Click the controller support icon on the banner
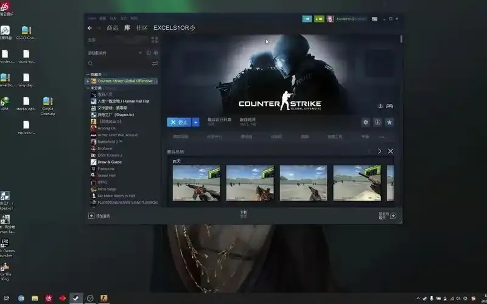Image resolution: width=487 pixels, height=304 pixels. (x=390, y=106)
